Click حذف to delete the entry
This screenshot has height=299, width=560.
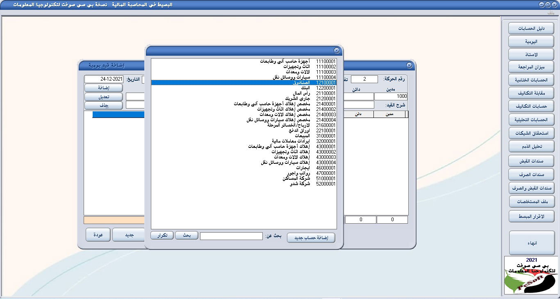click(103, 106)
